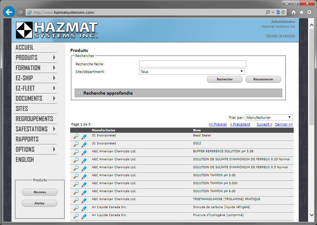This screenshot has width=317, height=225.
Task: Expand the EZ-SHIP submenu arrow
Action: 54,78
